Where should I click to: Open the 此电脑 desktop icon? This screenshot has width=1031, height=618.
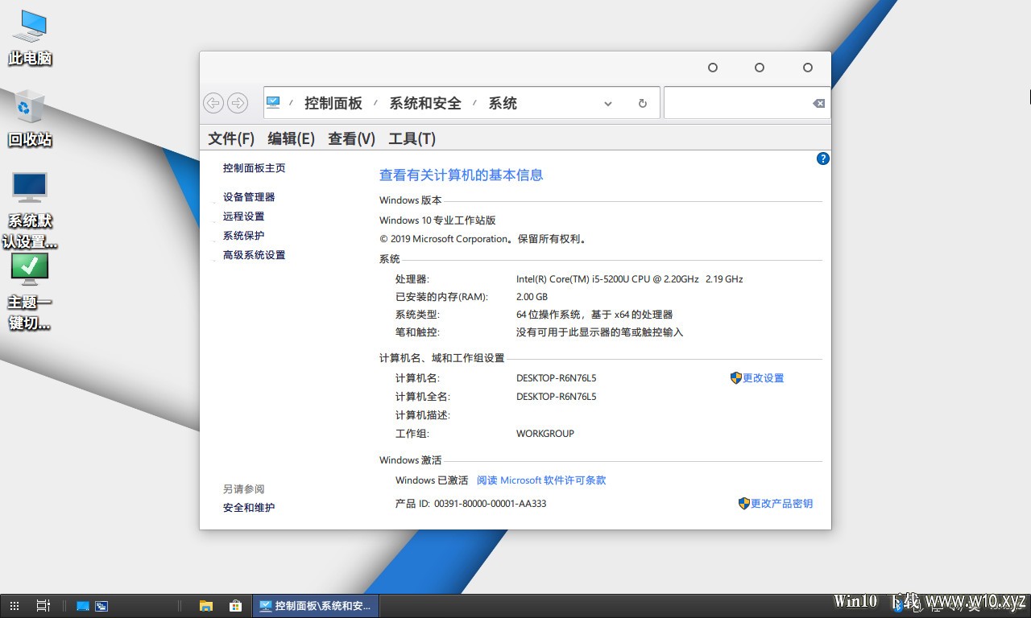pyautogui.click(x=31, y=38)
